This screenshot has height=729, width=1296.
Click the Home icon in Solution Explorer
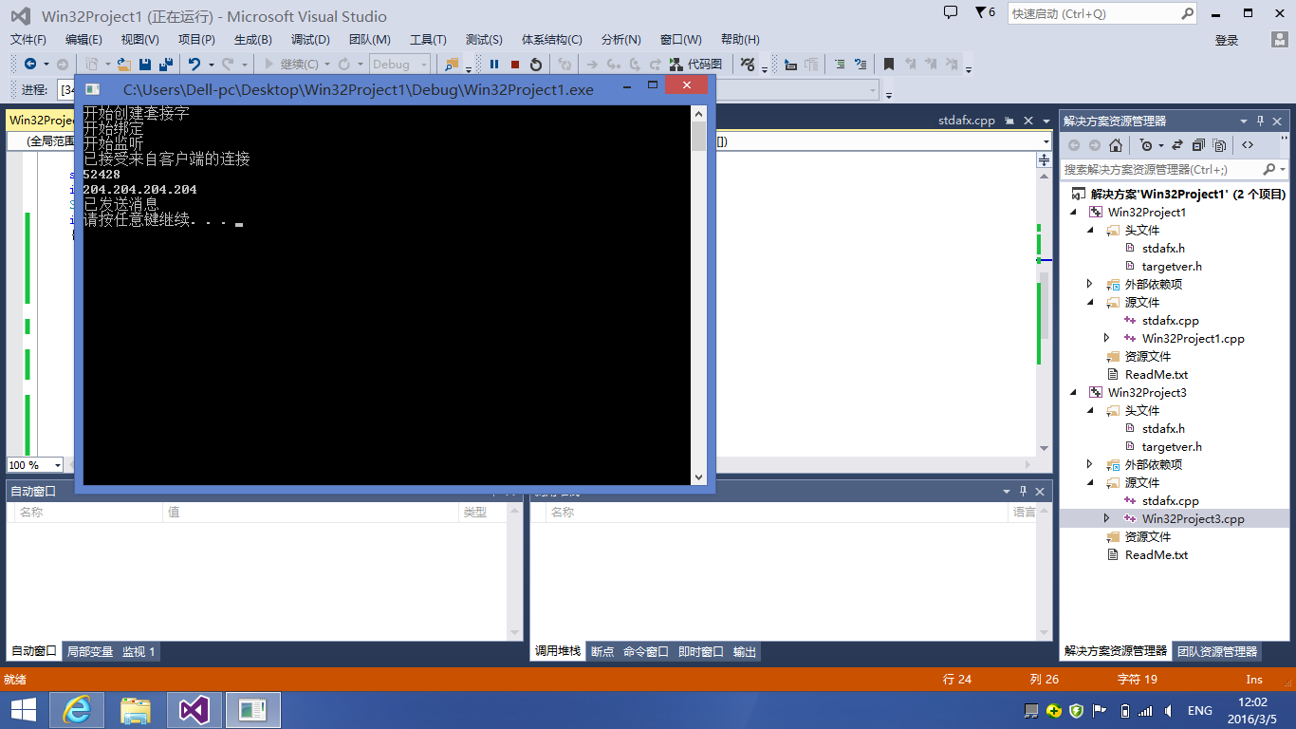point(1116,145)
